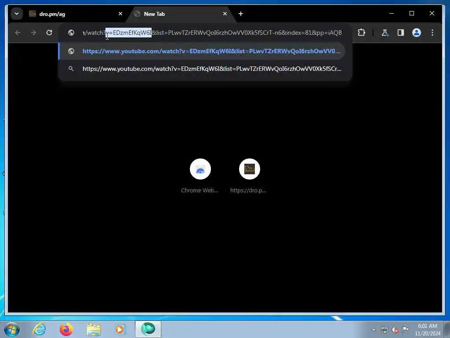This screenshot has width=450, height=338.
Task: Click inside the address bar URL field
Action: 212,33
